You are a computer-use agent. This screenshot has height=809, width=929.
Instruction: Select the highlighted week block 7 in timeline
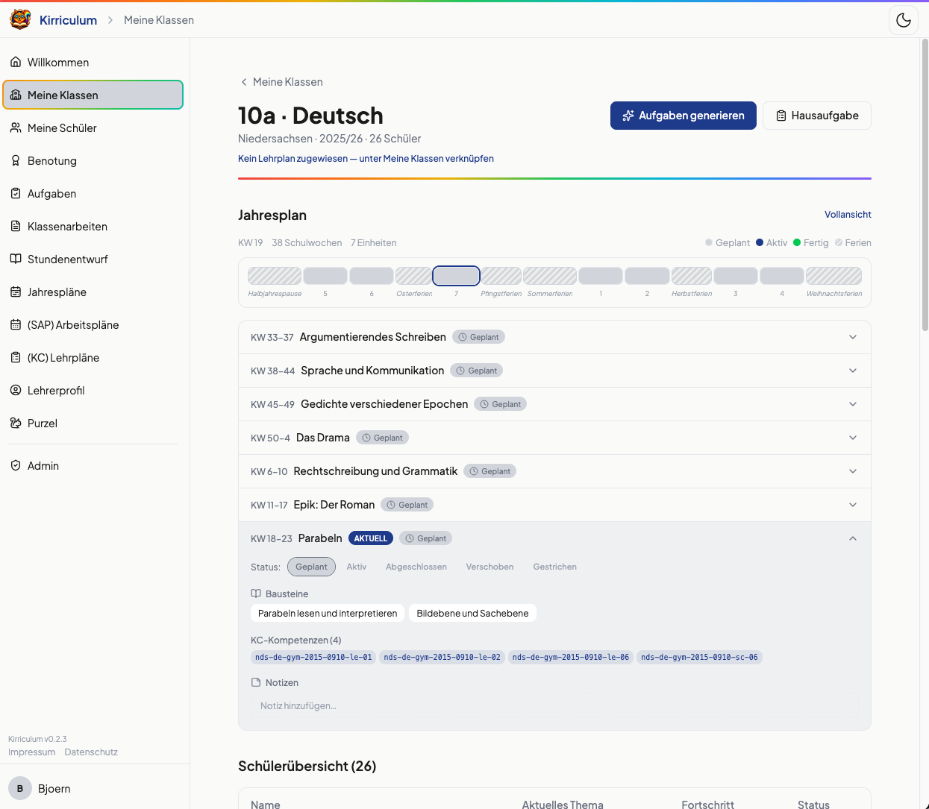(x=456, y=276)
